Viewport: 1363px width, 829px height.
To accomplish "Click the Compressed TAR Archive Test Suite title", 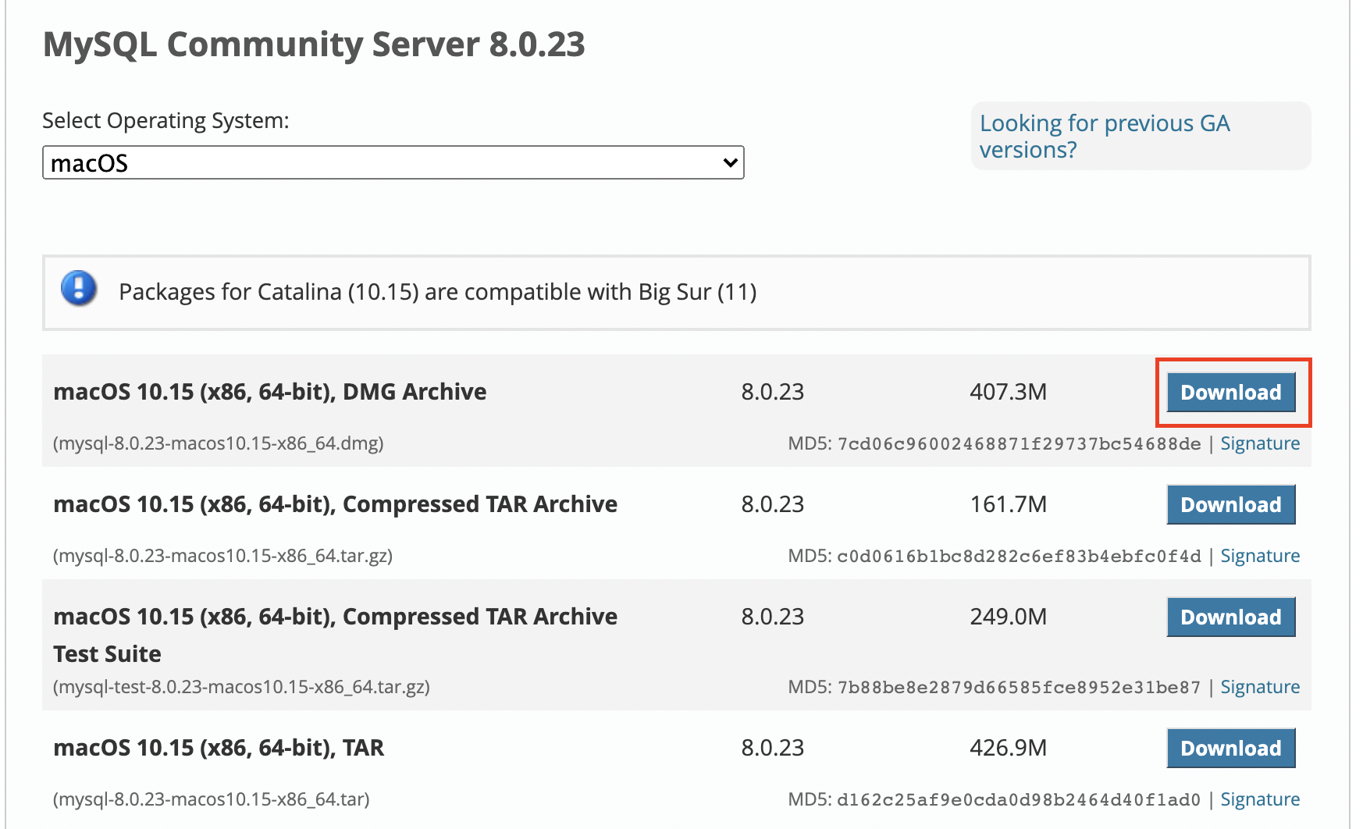I will click(x=335, y=635).
